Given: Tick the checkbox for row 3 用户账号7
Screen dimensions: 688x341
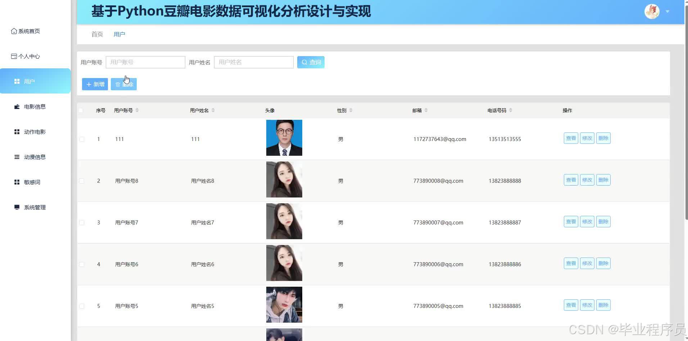Looking at the screenshot, I should pyautogui.click(x=82, y=222).
